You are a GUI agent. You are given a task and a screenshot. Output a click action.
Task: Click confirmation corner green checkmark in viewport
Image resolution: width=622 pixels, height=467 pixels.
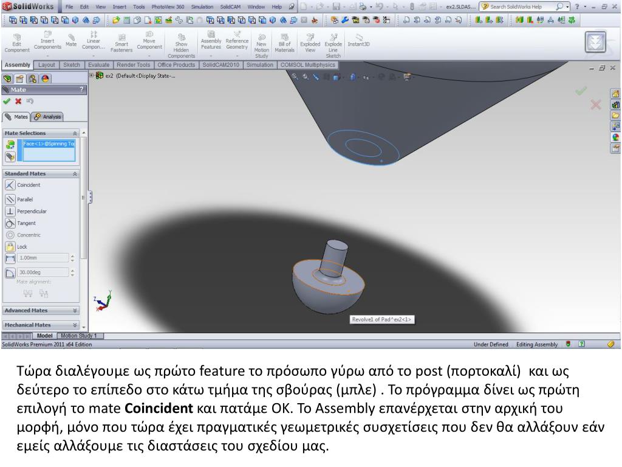tap(581, 91)
